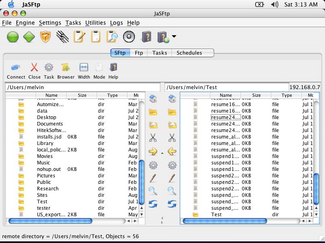The image size is (325, 243).
Task: Click the green circle toolbar icon
Action: (13, 37)
